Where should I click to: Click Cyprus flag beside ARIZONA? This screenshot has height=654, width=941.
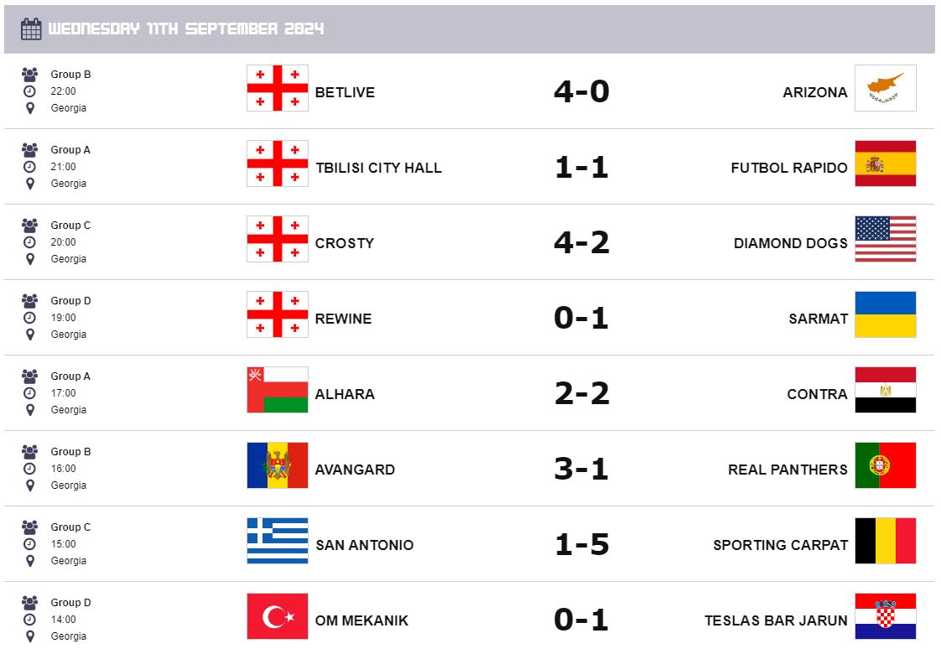click(885, 88)
